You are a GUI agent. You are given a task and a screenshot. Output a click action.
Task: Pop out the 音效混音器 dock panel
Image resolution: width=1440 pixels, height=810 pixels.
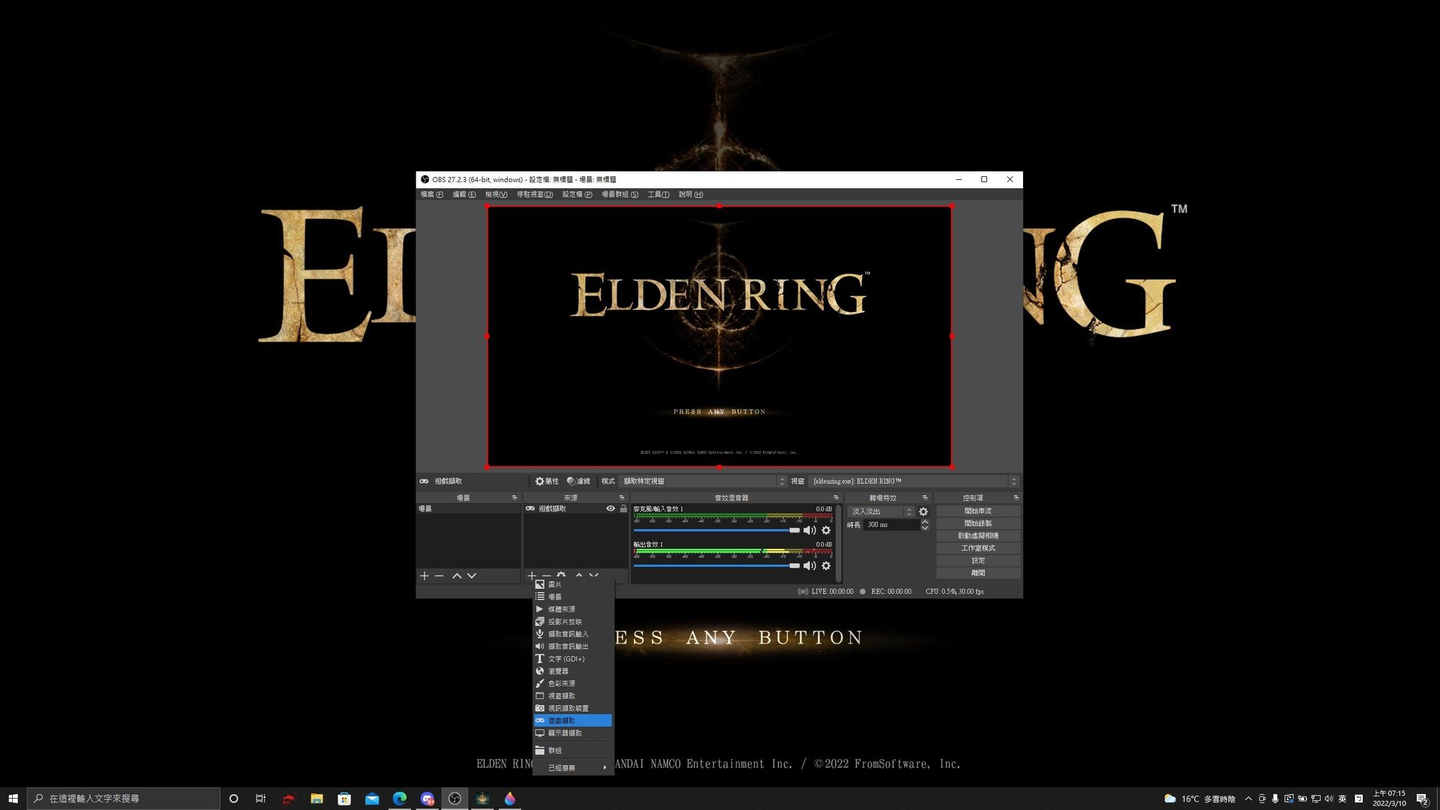pyautogui.click(x=836, y=498)
